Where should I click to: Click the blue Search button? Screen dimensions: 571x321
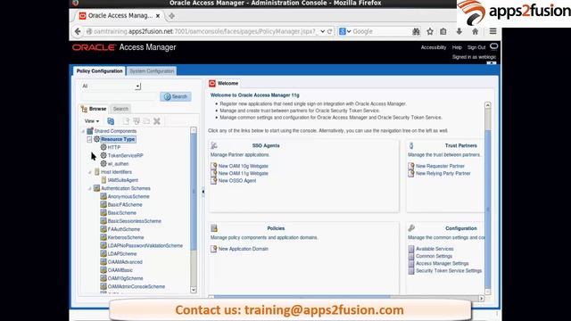[176, 96]
